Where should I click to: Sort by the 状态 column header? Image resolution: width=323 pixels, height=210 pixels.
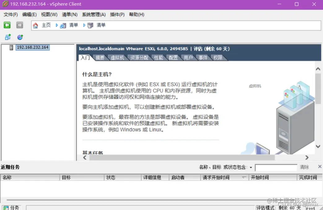[x=123, y=177]
